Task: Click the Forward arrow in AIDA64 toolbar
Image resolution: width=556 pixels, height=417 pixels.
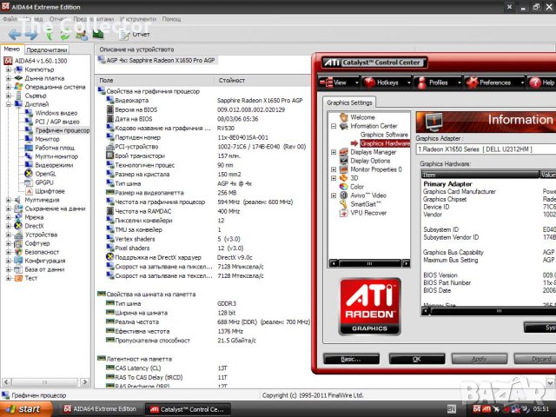Action: coord(31,35)
